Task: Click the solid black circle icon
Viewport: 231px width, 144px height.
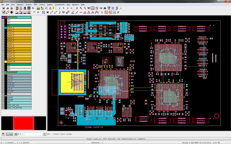Action: [x=12, y=12]
